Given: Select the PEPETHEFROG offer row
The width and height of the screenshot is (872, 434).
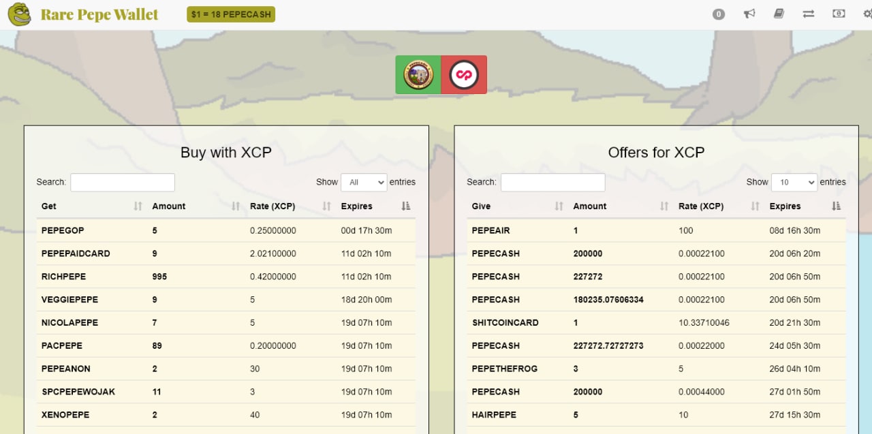Looking at the screenshot, I should tap(657, 369).
